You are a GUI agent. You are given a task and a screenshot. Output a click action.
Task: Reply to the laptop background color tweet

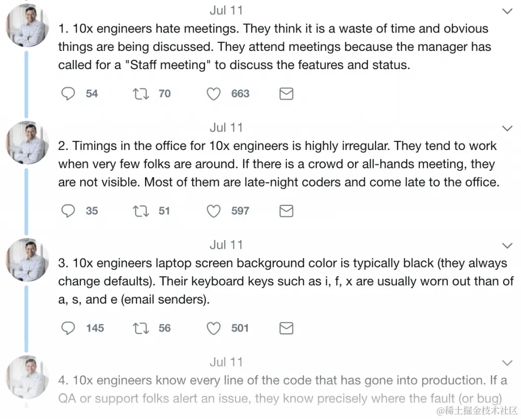68,328
